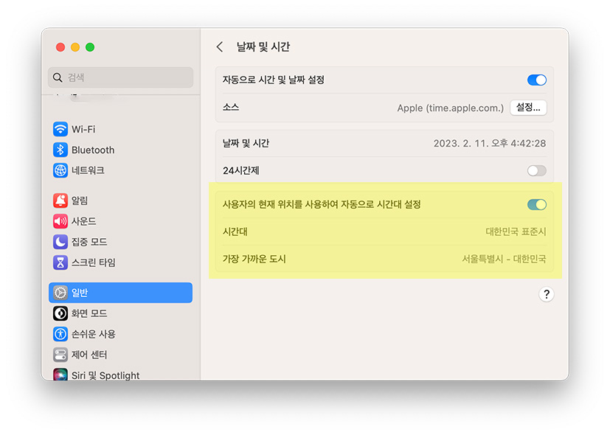Click the 스크린 타임 hourglass icon

[59, 262]
